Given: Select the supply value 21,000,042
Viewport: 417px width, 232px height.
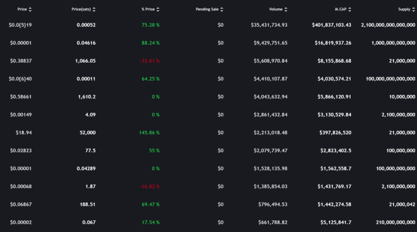Looking at the screenshot, I should click(x=402, y=204).
